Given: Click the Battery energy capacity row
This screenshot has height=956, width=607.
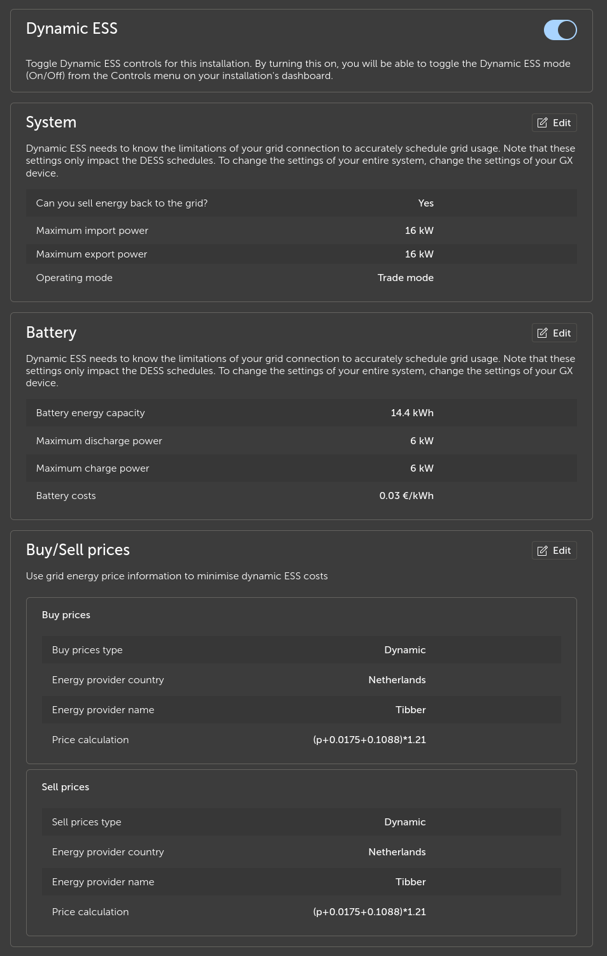Looking at the screenshot, I should (301, 413).
